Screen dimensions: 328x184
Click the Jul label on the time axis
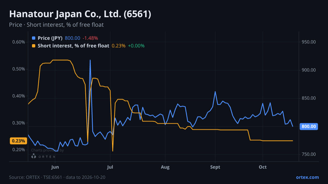tap(110, 167)
